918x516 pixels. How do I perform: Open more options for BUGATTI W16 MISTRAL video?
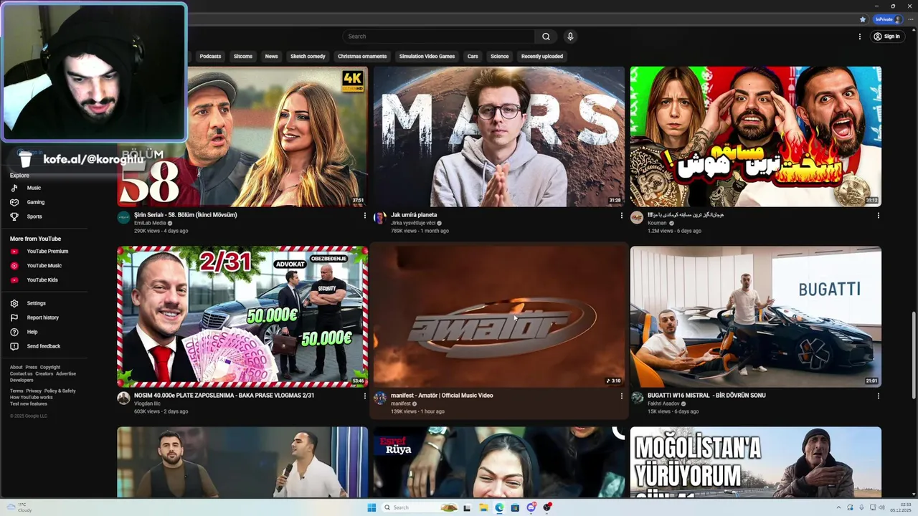pos(878,396)
